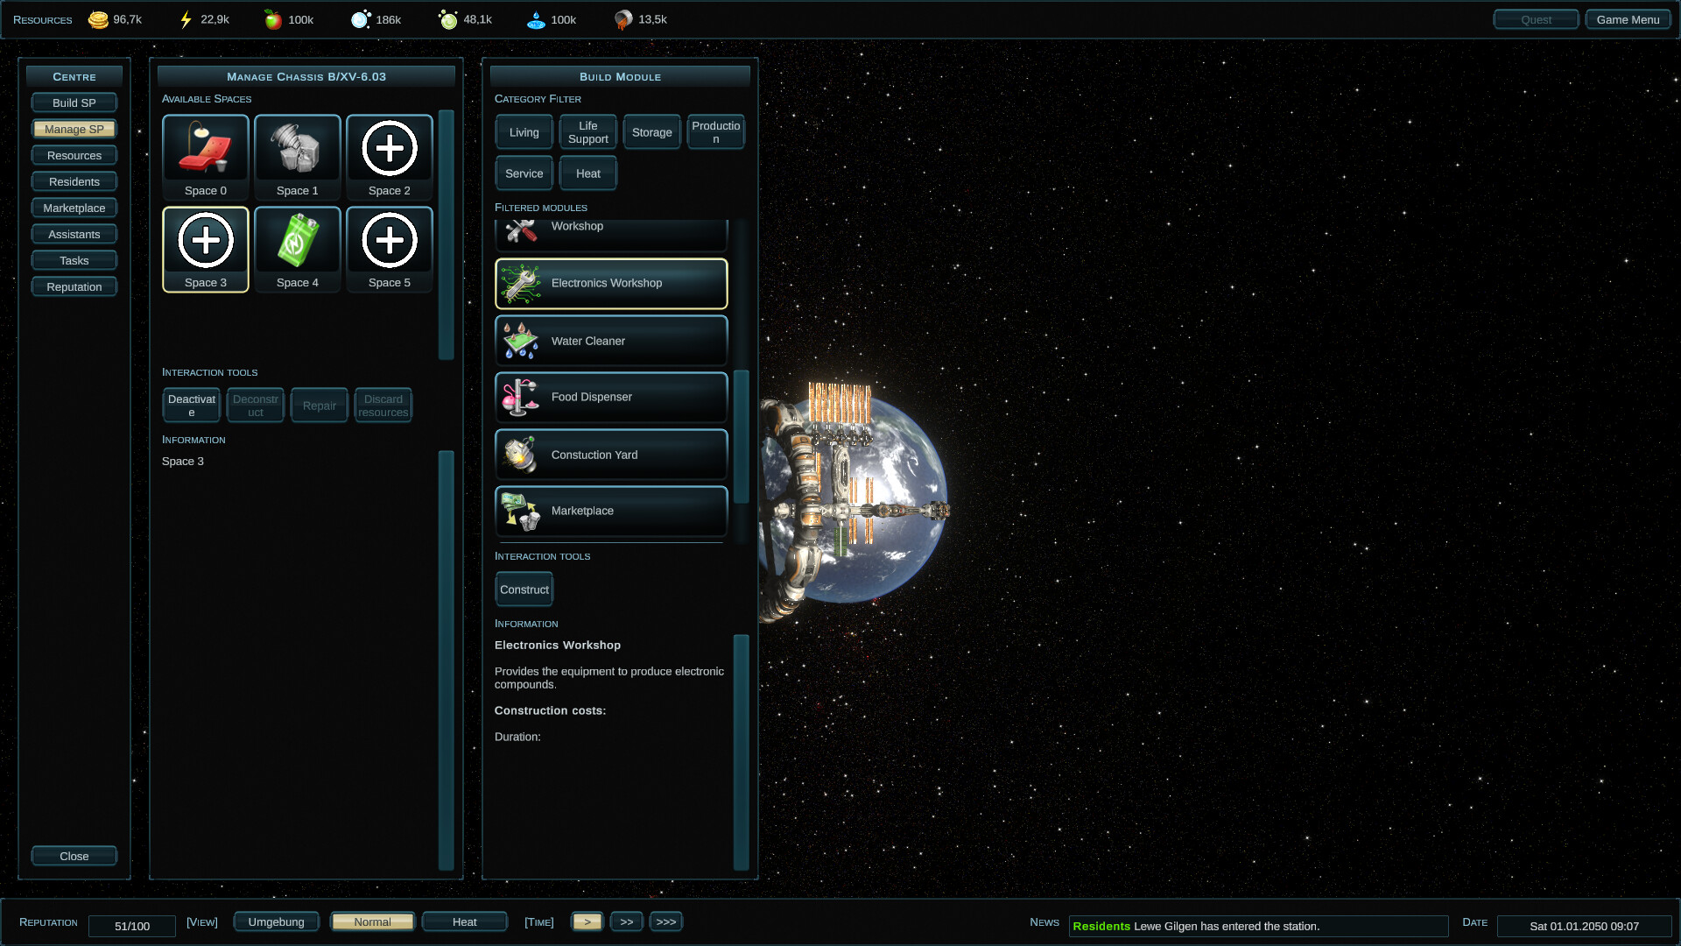Click the gold coins resource icon
Viewport: 1681px width, 946px height.
[x=98, y=18]
